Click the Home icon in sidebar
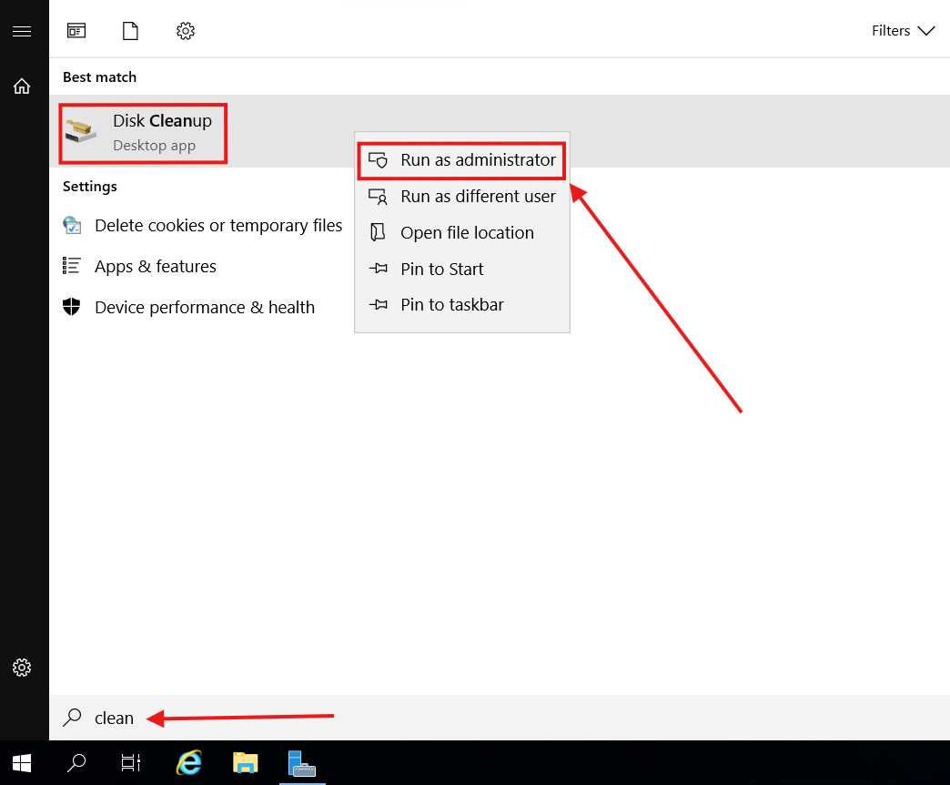This screenshot has height=785, width=950. pos(22,87)
